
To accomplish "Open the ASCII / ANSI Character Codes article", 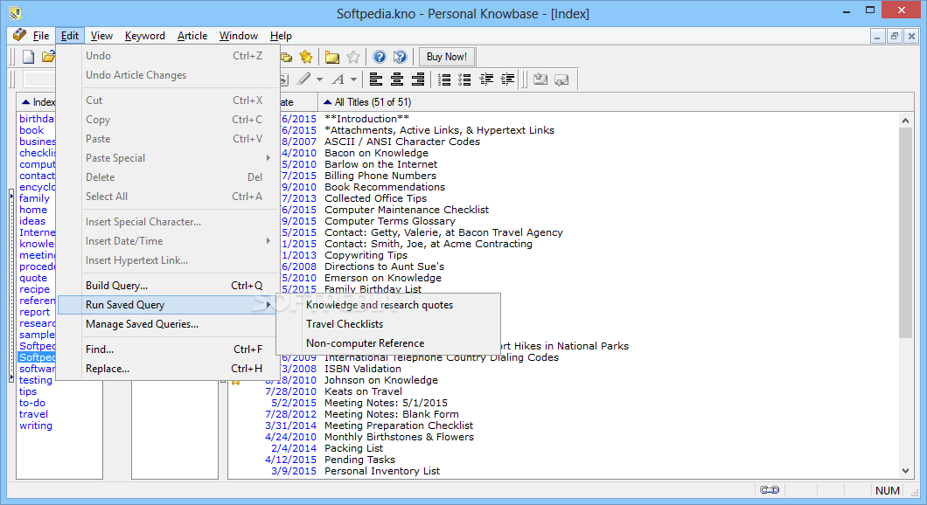I will (402, 142).
